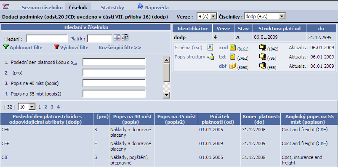Image resolution: width=338 pixels, height=167 pixels.
Task: Click the green funnel Aplikovat filtr icon
Action: click(x=6, y=47)
